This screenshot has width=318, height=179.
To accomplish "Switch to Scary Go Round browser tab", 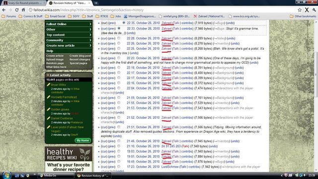I will pos(24,3).
